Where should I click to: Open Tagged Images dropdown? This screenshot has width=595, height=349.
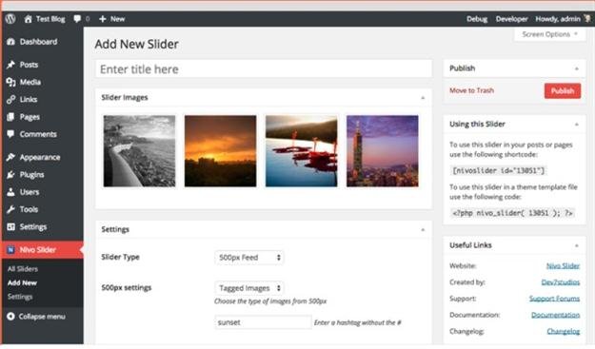(249, 288)
